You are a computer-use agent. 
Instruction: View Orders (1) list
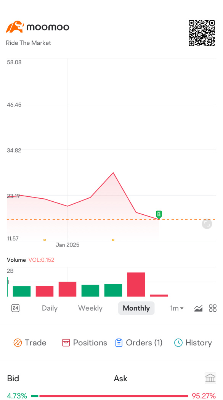click(139, 343)
